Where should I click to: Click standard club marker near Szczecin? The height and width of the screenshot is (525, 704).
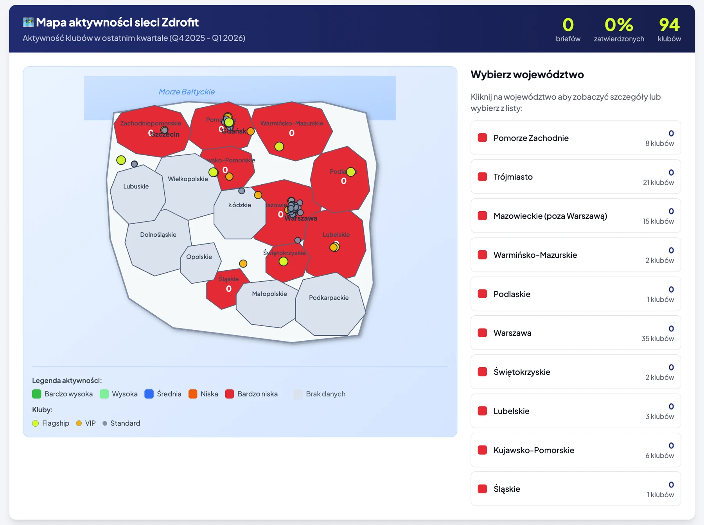pyautogui.click(x=165, y=130)
